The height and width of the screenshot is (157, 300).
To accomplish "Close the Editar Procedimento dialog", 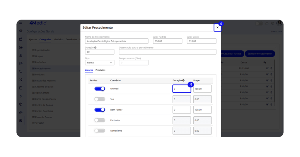I will click(217, 27).
